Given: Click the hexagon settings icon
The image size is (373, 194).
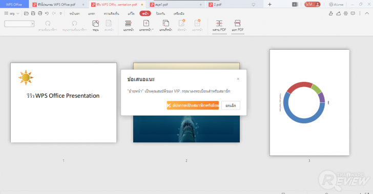Looking at the screenshot, I should coord(346,13).
